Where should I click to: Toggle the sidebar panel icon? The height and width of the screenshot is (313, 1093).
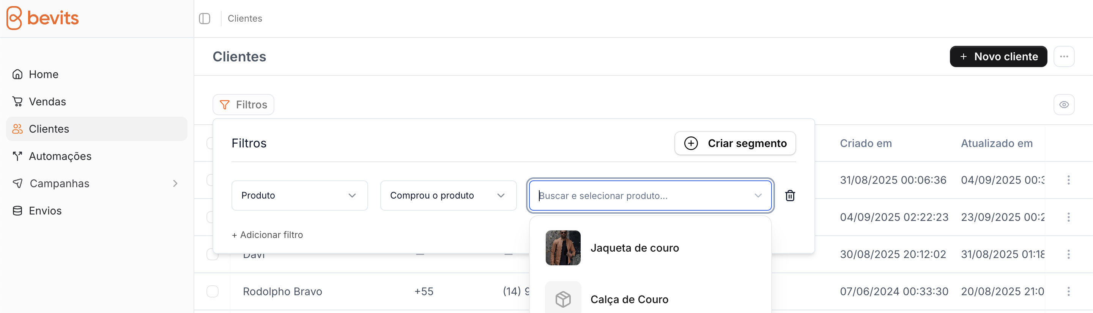pyautogui.click(x=205, y=19)
